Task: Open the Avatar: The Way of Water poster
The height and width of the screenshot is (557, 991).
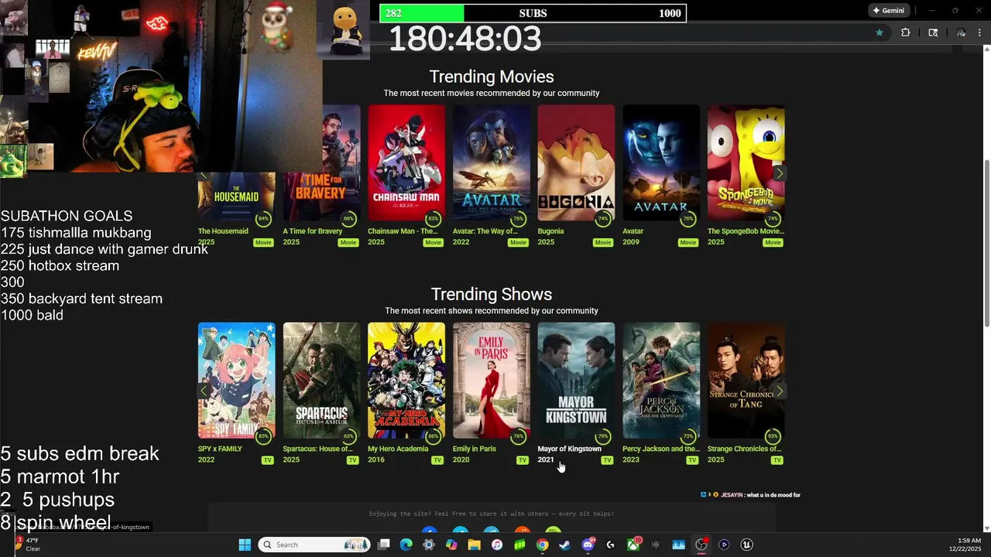Action: click(x=492, y=163)
